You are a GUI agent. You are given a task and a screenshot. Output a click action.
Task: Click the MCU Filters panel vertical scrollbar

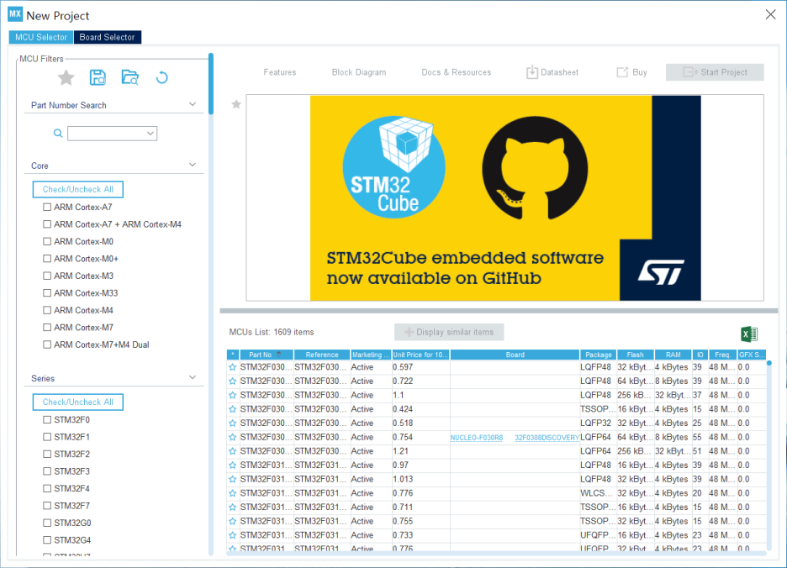pyautogui.click(x=211, y=84)
